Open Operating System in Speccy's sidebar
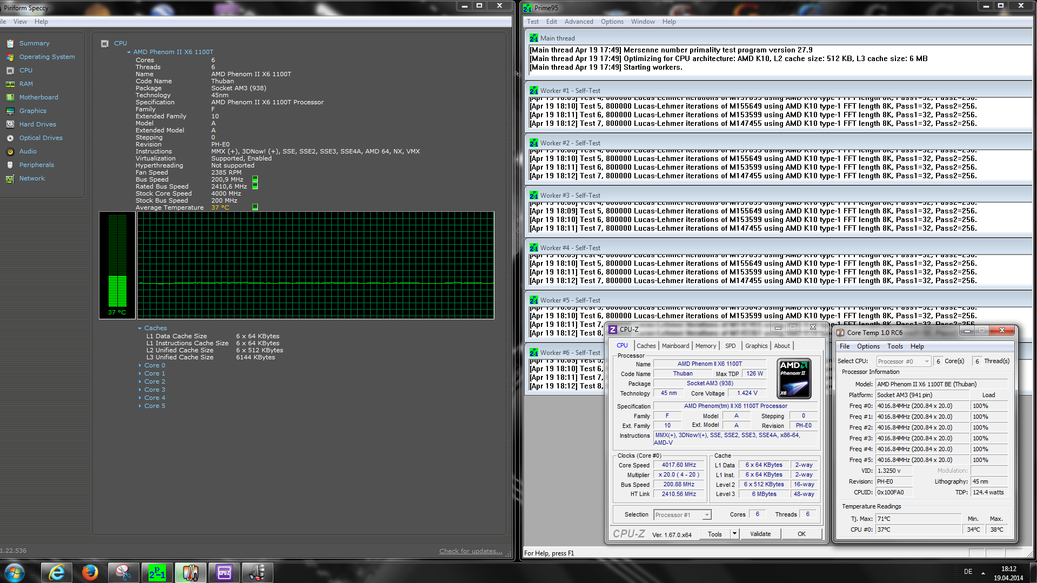This screenshot has height=583, width=1037. (47, 57)
